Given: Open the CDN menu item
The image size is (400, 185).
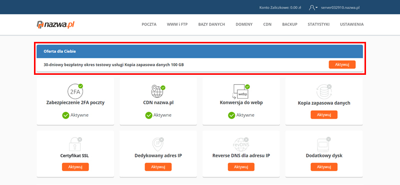Looking at the screenshot, I should coord(267,24).
